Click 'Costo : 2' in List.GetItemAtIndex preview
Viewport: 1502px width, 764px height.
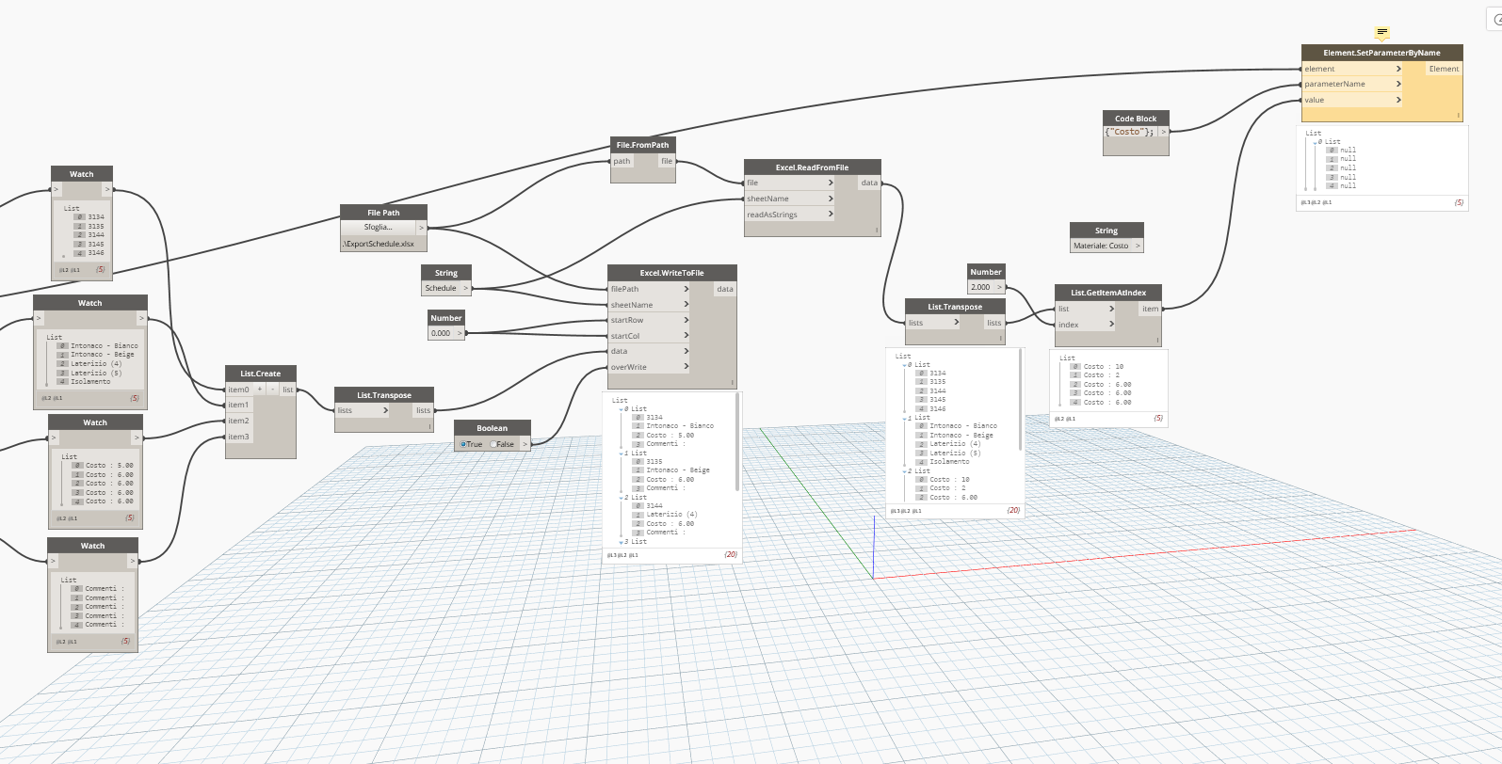[1101, 375]
